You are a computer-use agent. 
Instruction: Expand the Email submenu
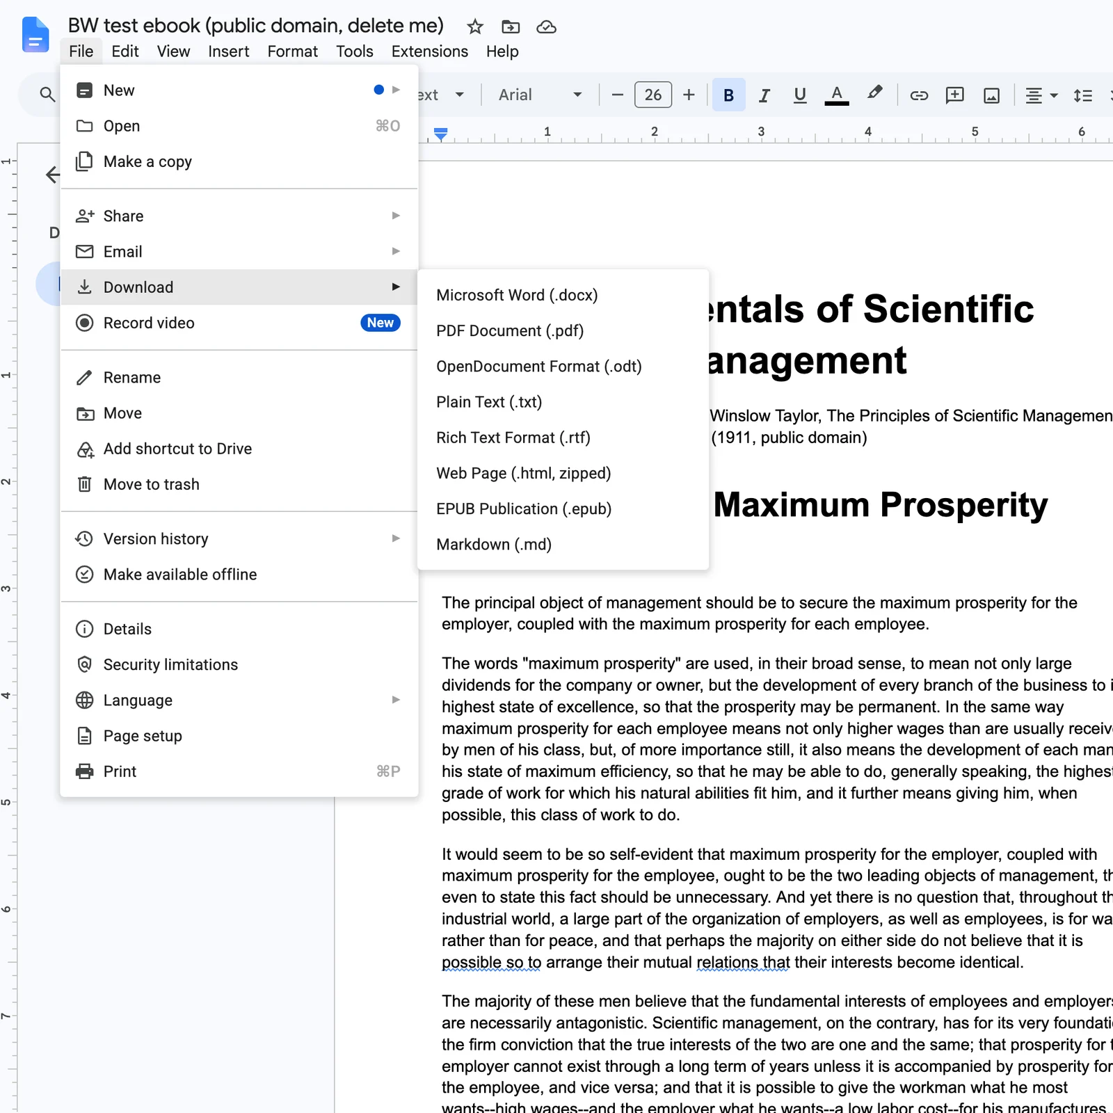239,252
